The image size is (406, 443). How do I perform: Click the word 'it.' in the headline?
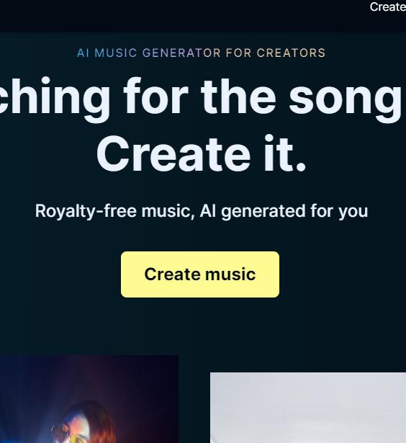[x=285, y=153]
